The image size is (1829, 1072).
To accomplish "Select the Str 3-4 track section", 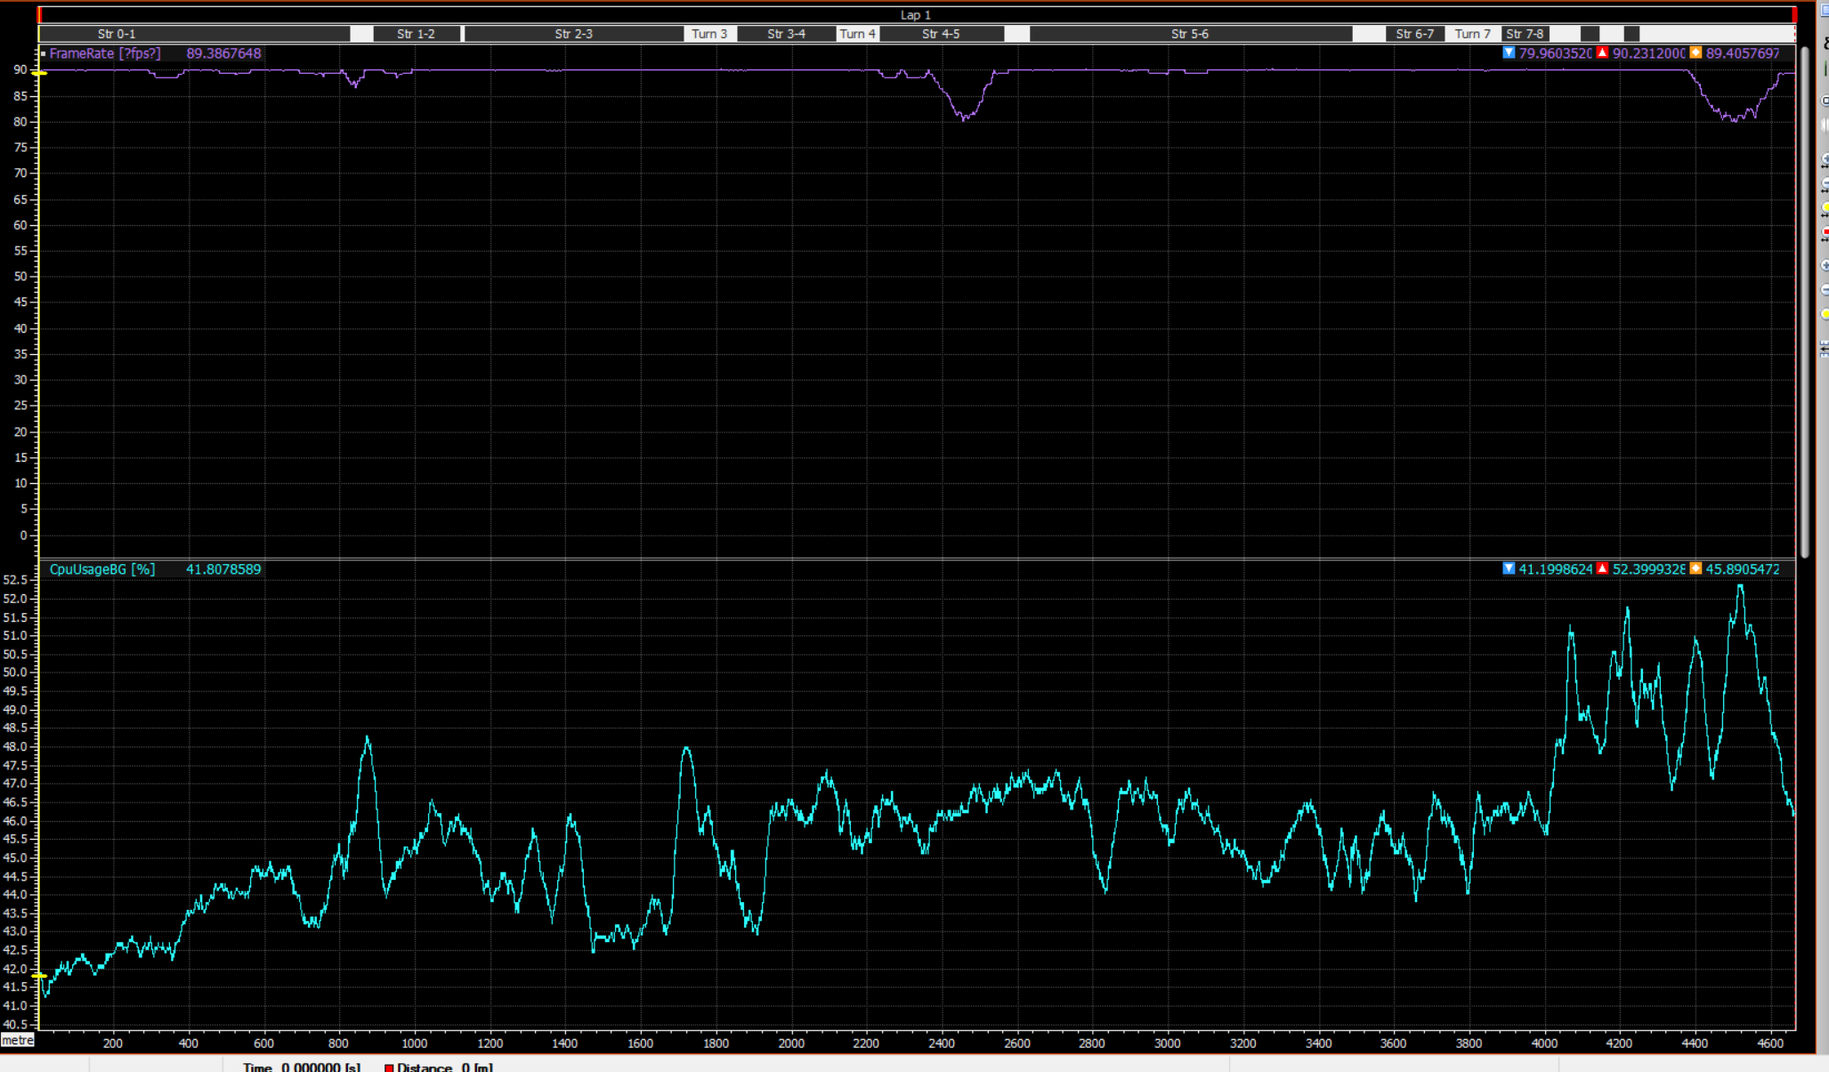I will (x=787, y=34).
